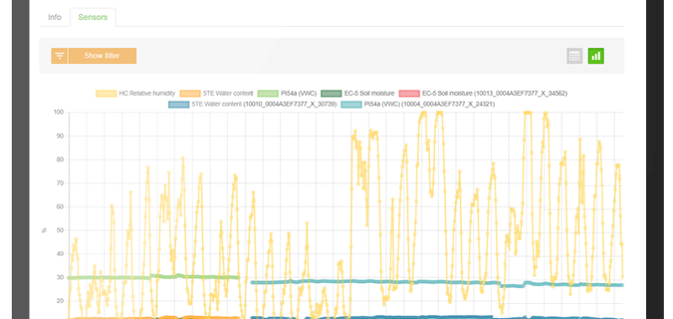Select the Sensors tab
Viewport: 673px width, 319px height.
click(x=93, y=18)
